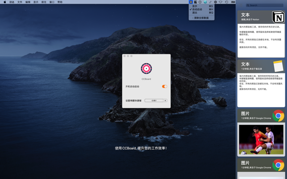Screen dimensions: 287x179
Task: Focus the Search field in clipboard panel
Action: [265, 5]
